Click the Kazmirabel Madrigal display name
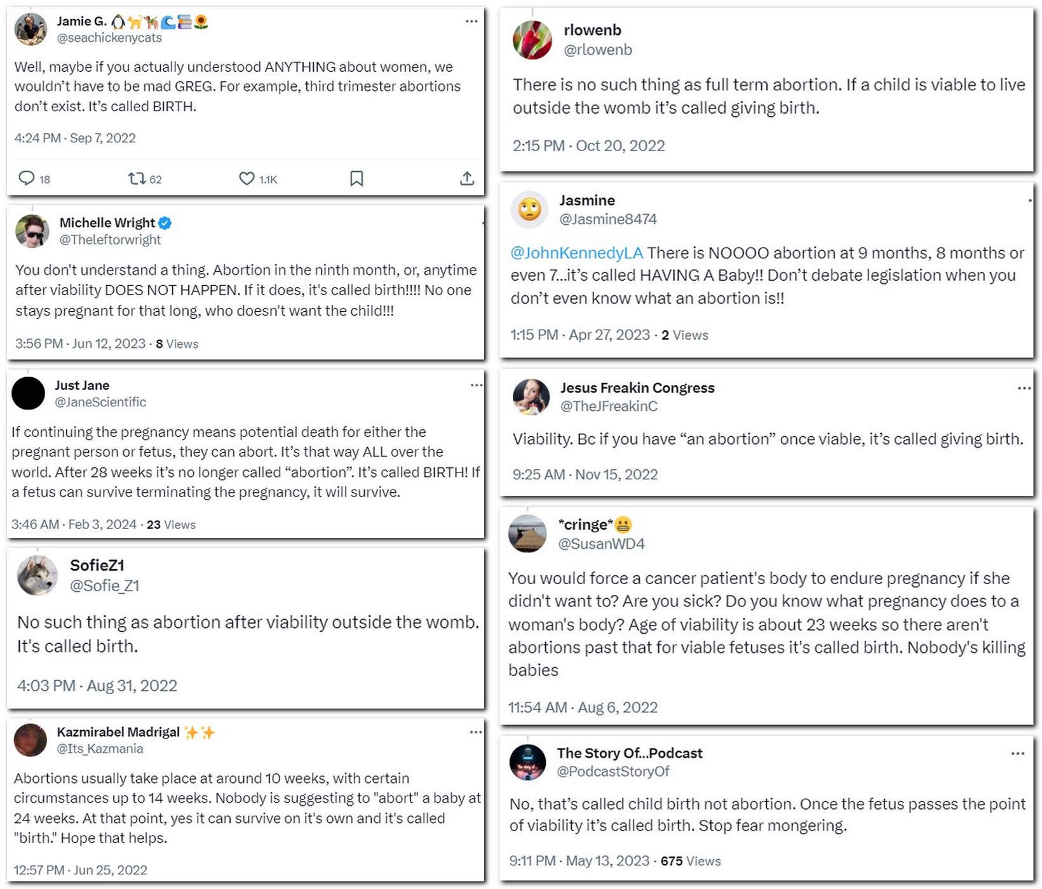This screenshot has width=1042, height=889. coord(118,732)
